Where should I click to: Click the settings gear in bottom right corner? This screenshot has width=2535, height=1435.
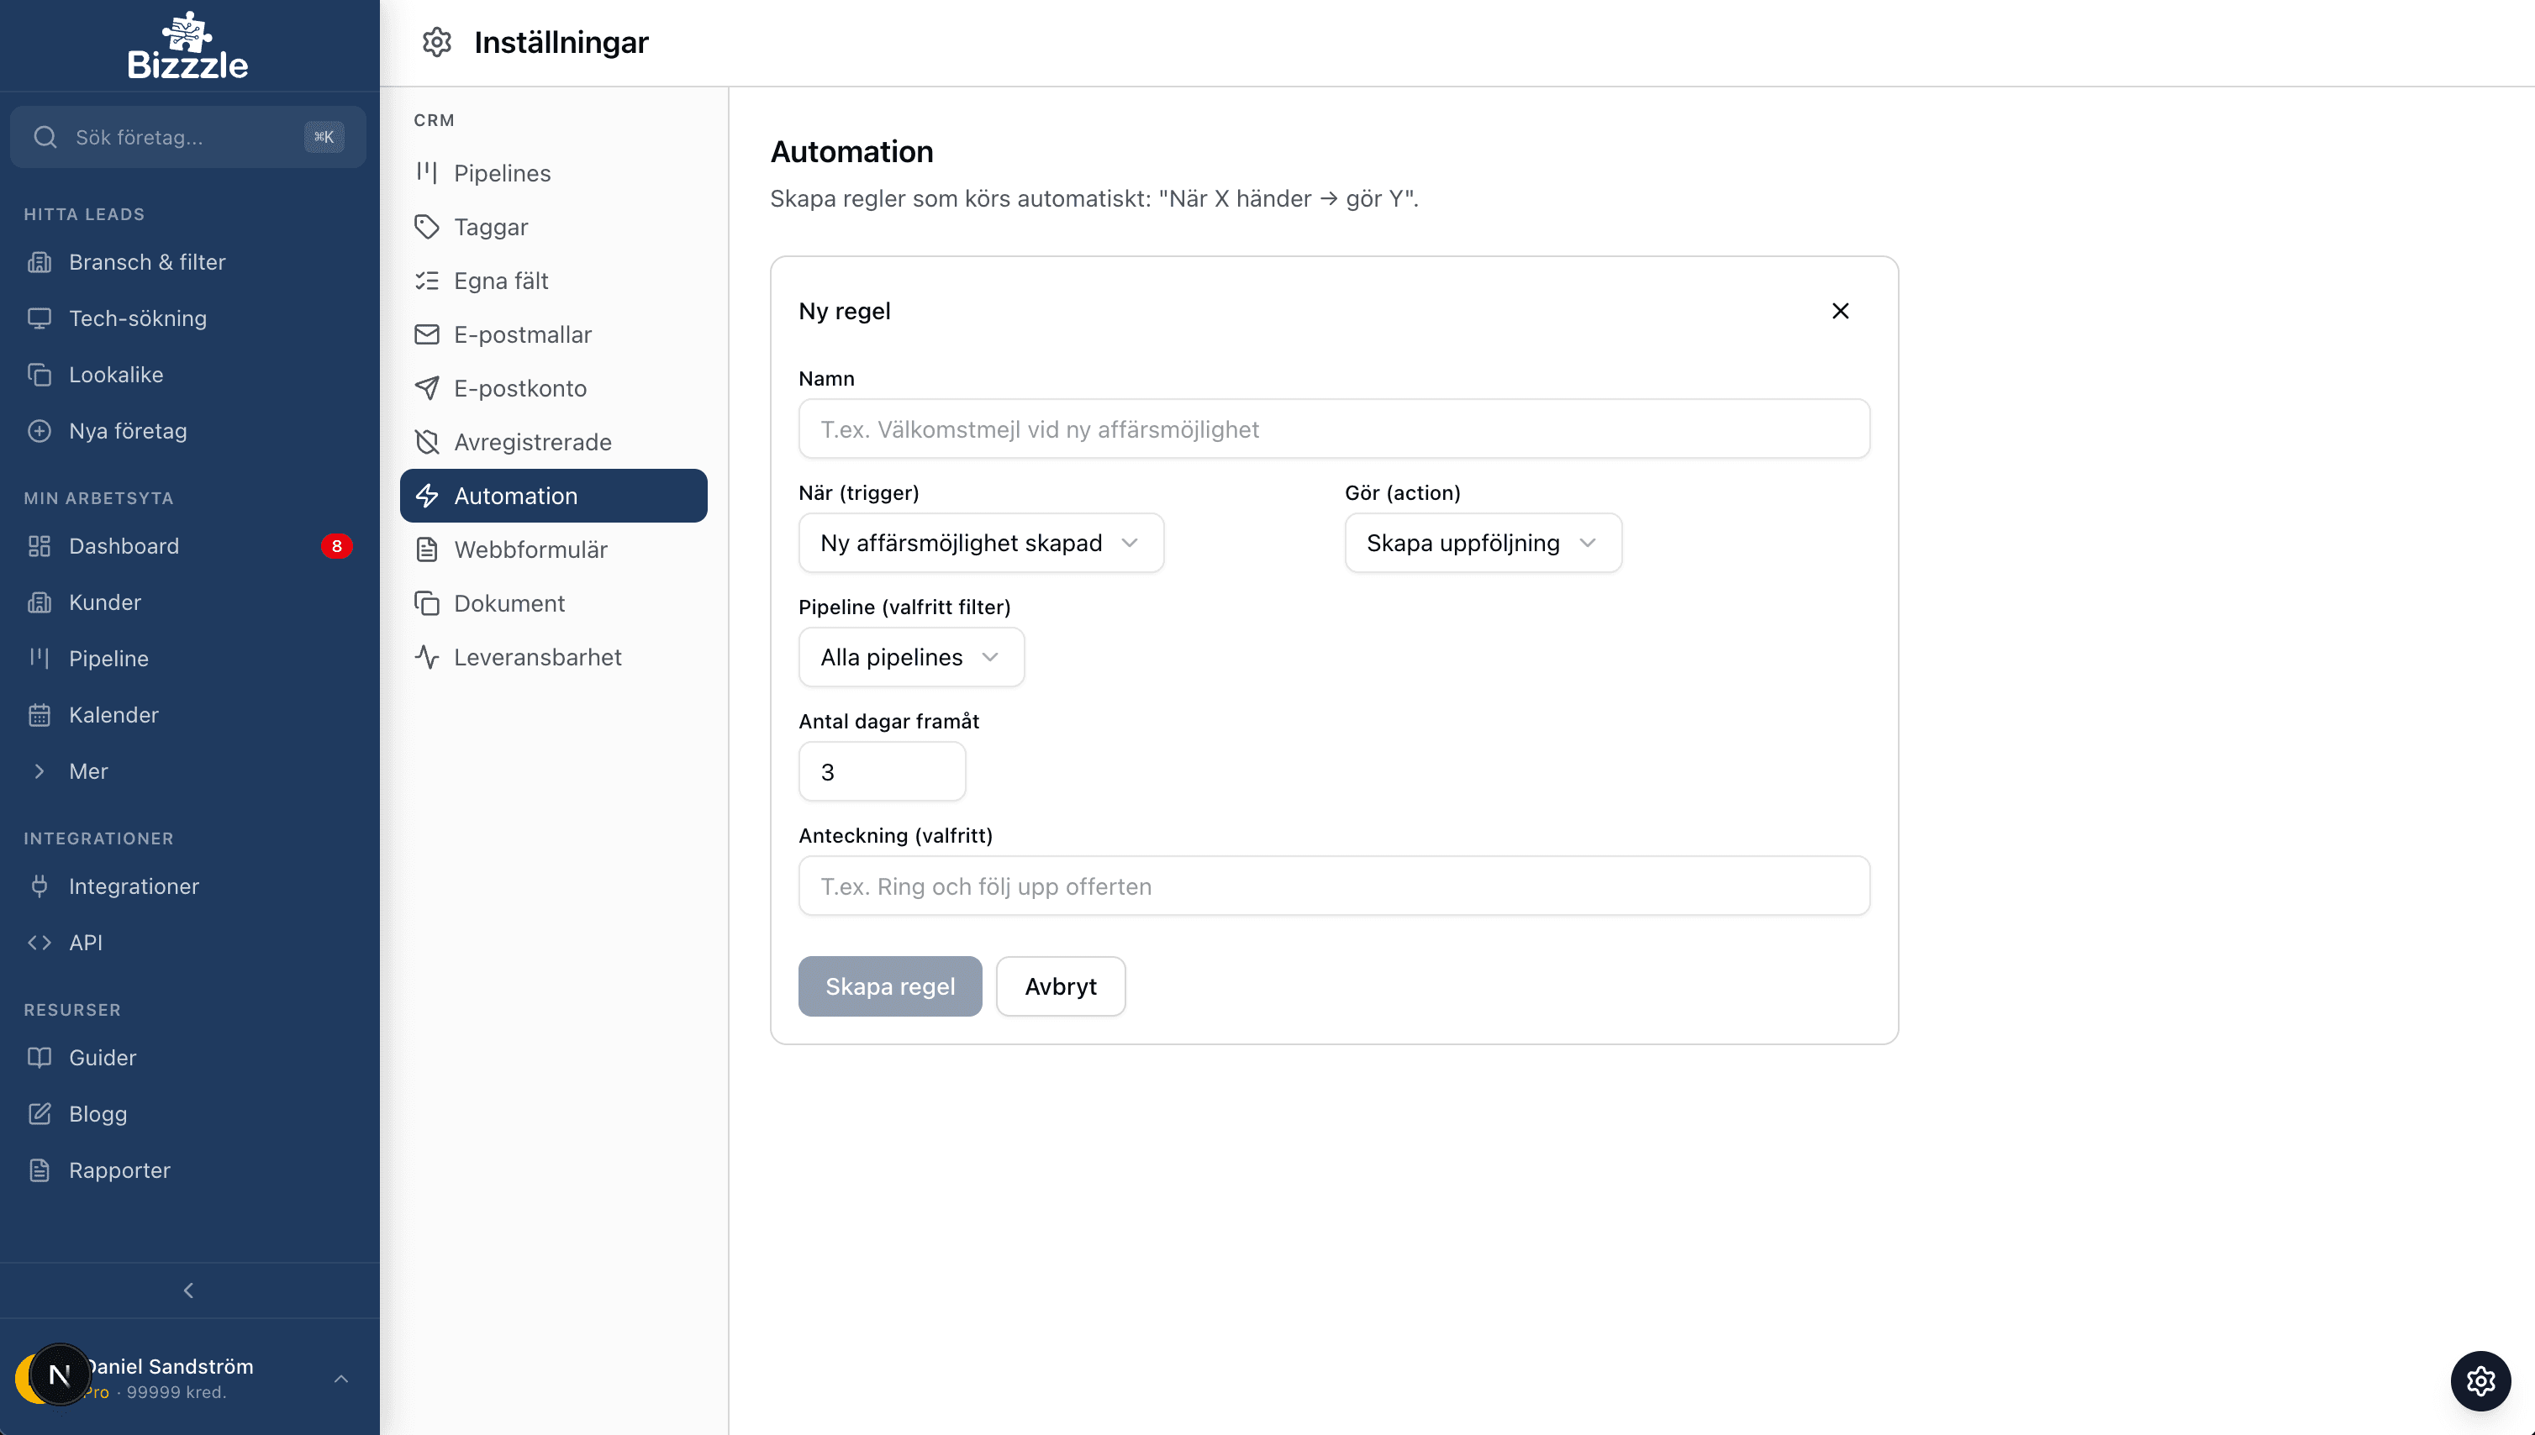tap(2479, 1380)
